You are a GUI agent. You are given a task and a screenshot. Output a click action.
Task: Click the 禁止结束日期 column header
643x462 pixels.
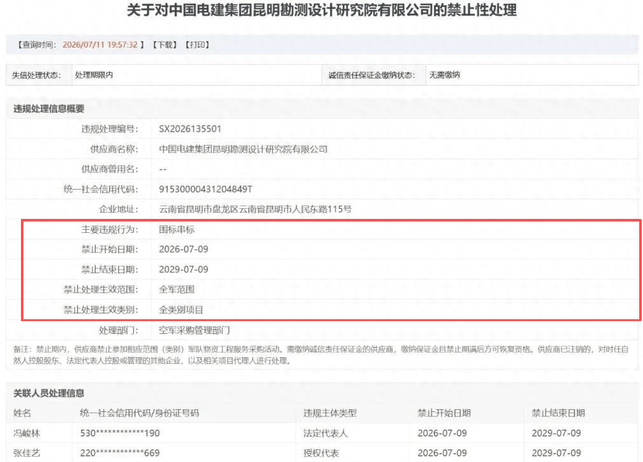pyautogui.click(x=558, y=413)
